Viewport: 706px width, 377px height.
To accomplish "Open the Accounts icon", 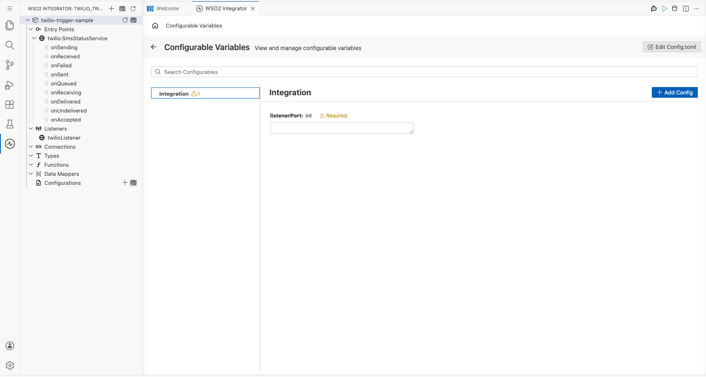I will click(x=10, y=346).
